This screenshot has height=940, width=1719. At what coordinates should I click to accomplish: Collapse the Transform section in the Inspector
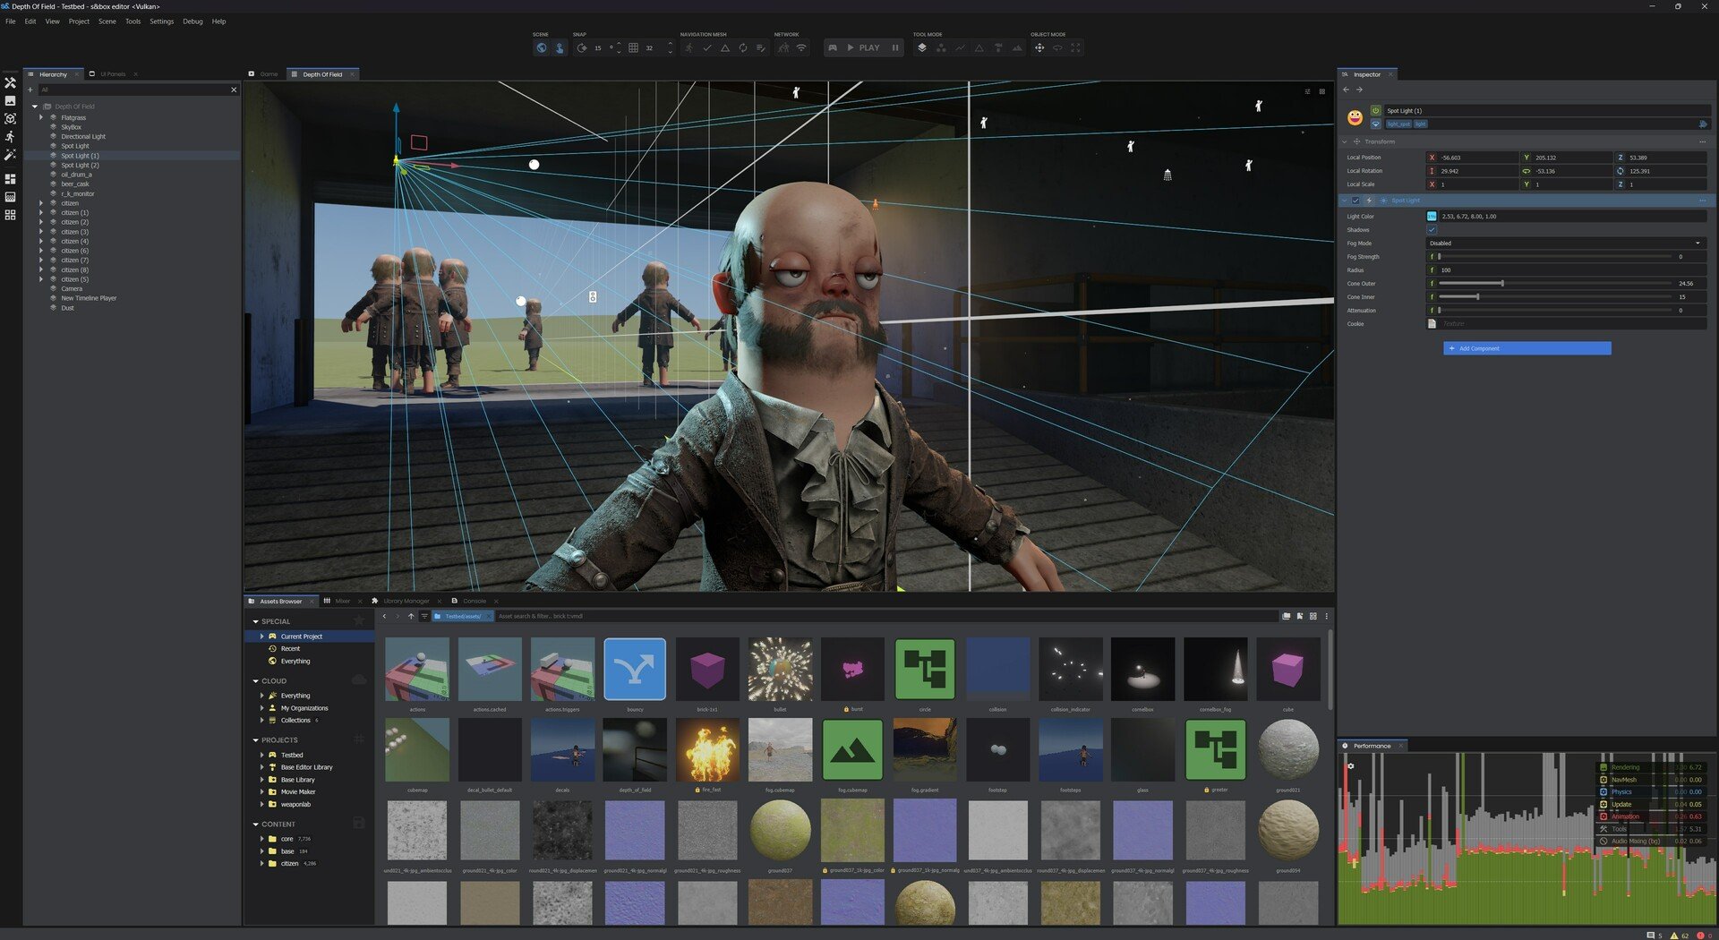coord(1344,141)
